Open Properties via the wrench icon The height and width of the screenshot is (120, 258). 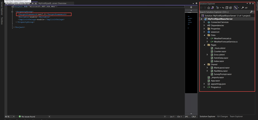(242, 8)
